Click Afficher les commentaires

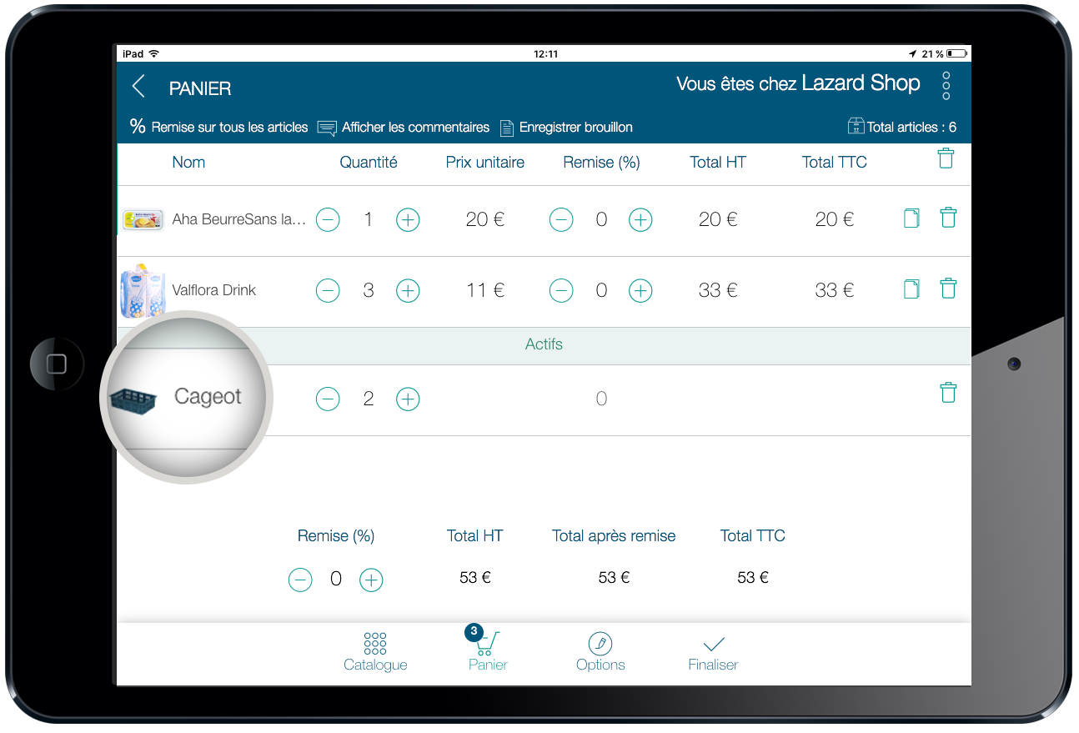[404, 128]
